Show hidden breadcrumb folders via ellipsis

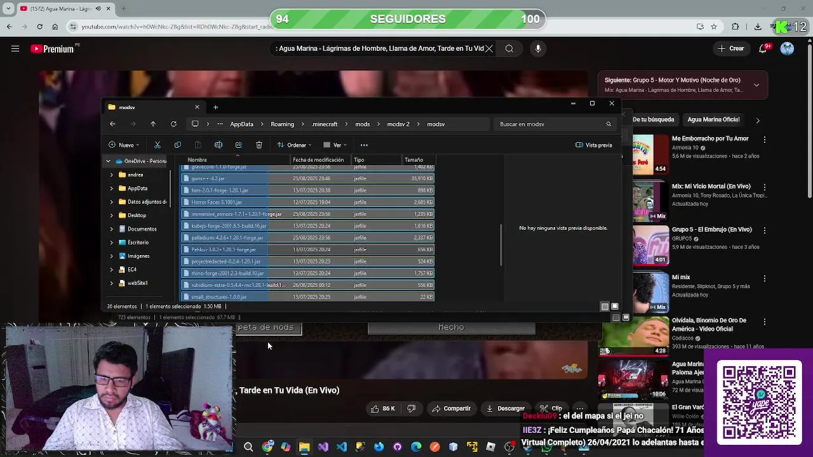tap(220, 124)
